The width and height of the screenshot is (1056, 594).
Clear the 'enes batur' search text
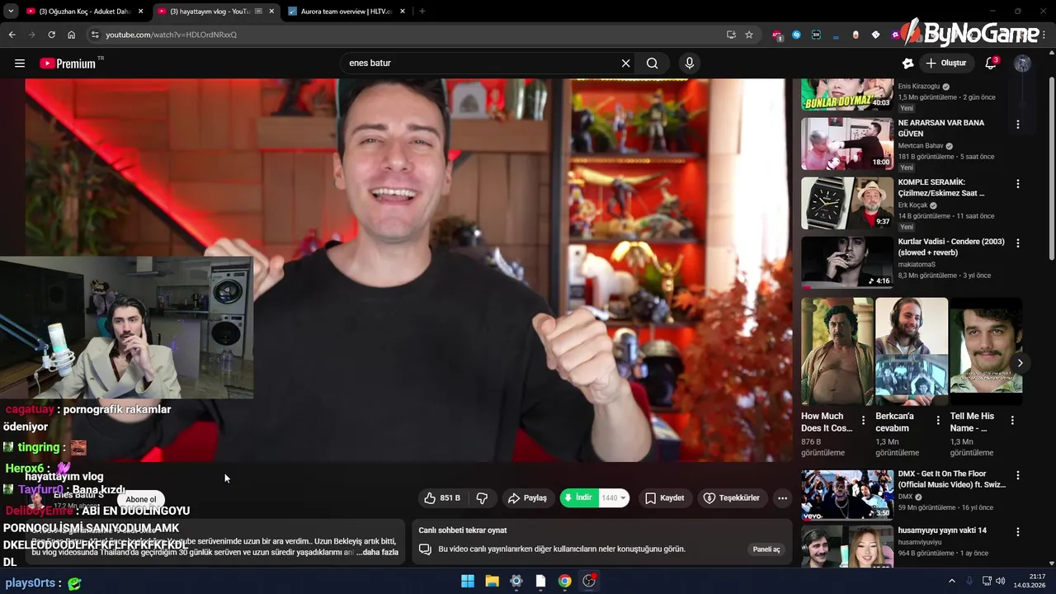[x=625, y=64]
